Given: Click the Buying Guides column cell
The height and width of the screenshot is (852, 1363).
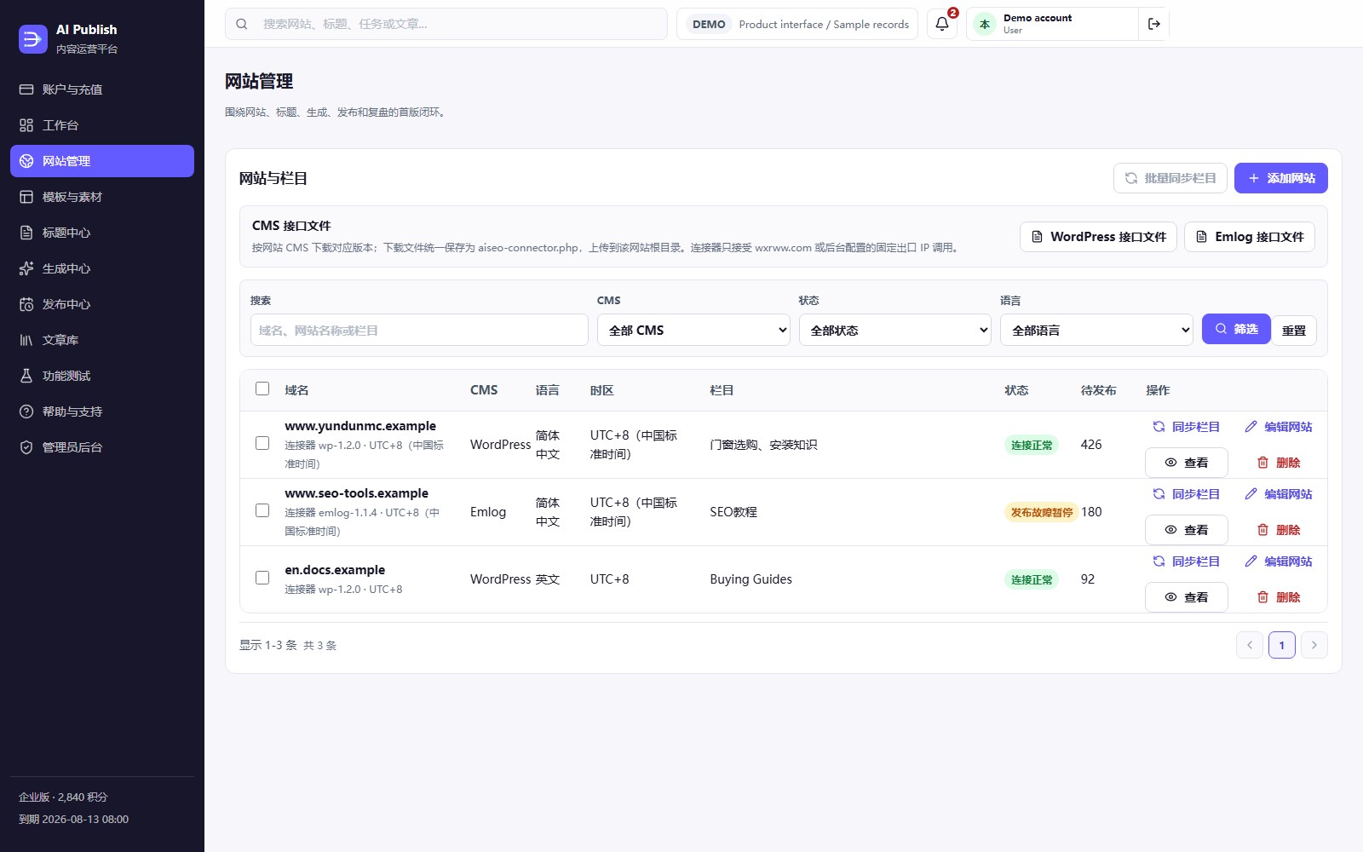Looking at the screenshot, I should [x=751, y=579].
